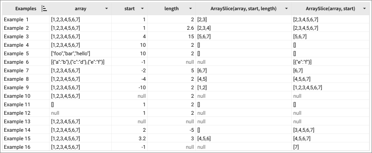
Task: Click the {"e":"f"} result cell
Action: pos(331,62)
